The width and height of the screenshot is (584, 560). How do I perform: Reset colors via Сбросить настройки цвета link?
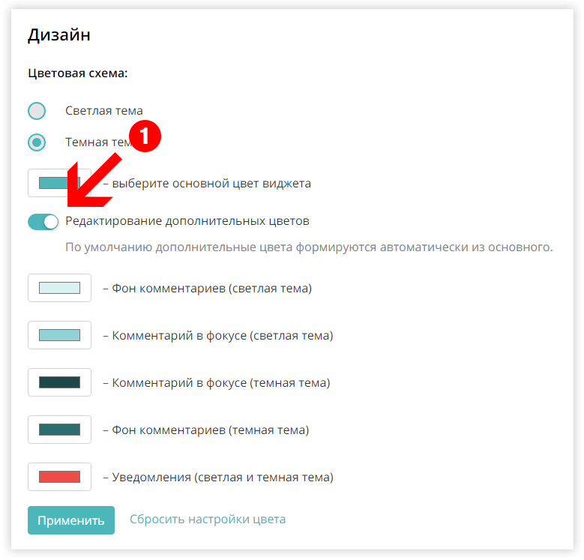208,519
